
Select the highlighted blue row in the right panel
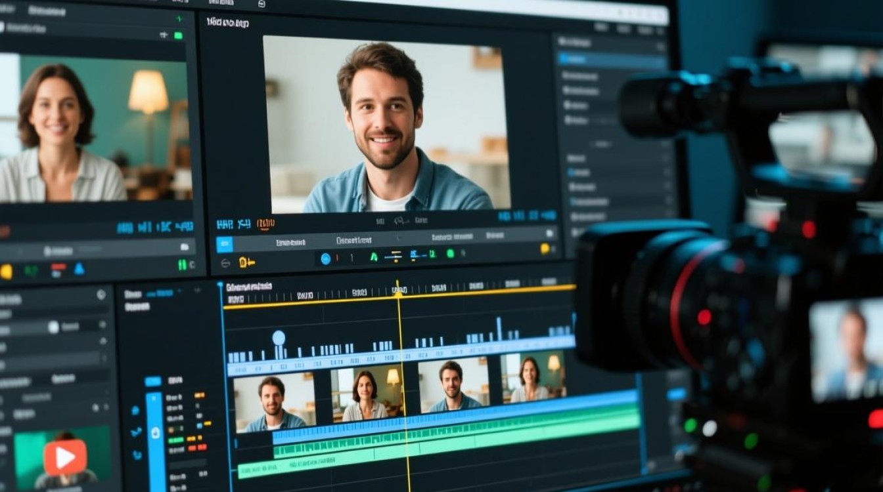click(x=612, y=60)
